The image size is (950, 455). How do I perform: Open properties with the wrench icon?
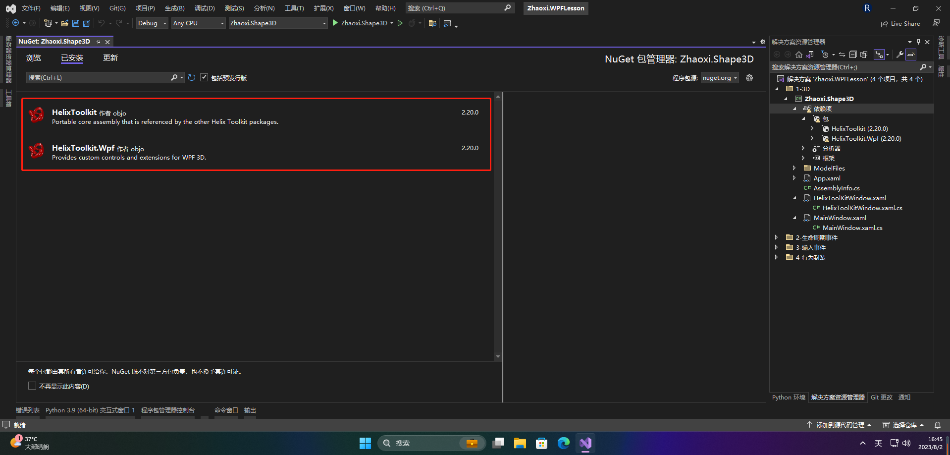click(x=900, y=55)
